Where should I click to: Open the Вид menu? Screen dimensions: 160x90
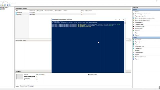click(x=8, y=3)
